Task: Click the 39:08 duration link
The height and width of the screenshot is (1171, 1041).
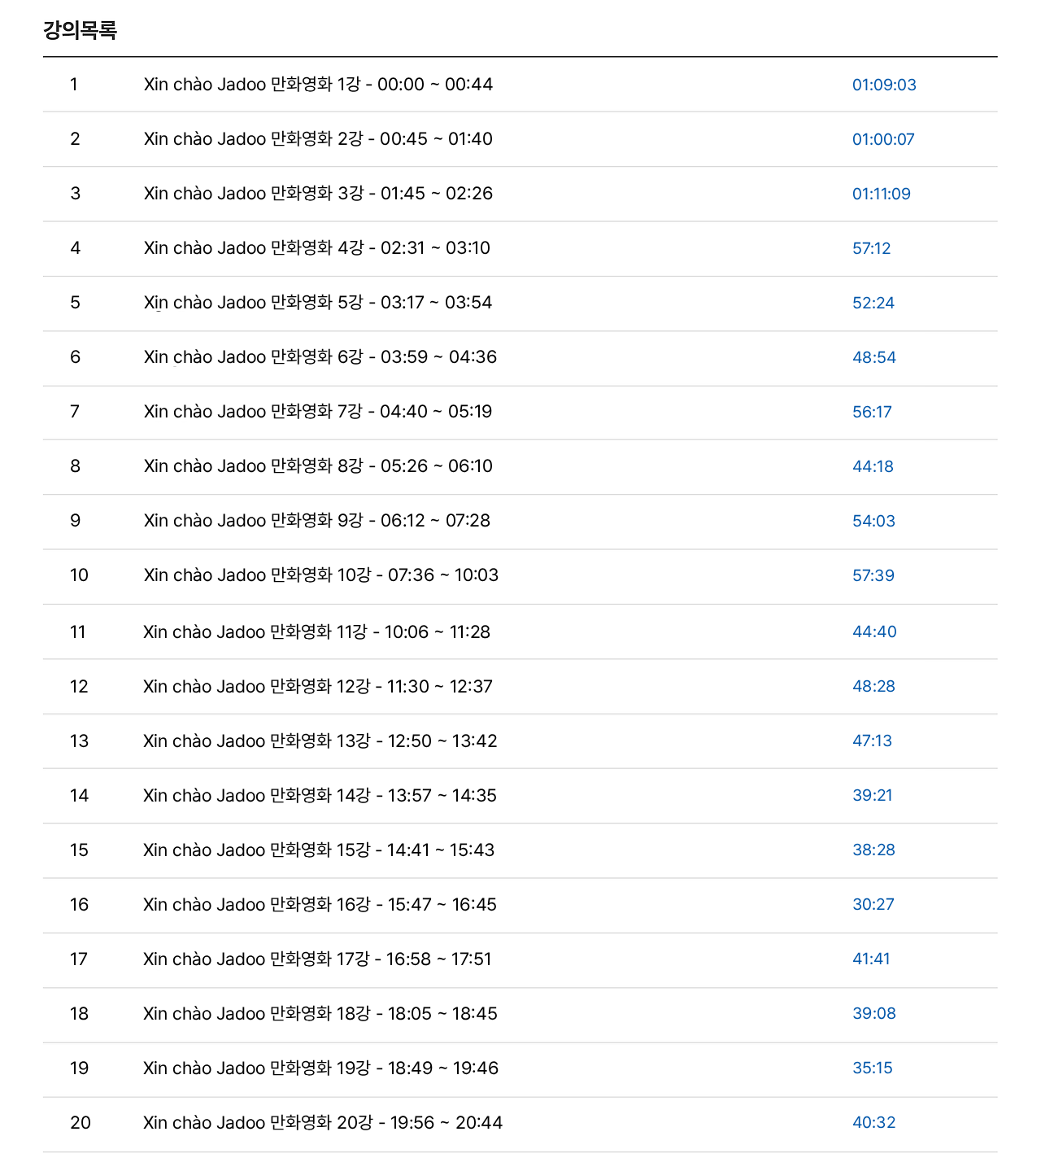Action: pos(873,1014)
